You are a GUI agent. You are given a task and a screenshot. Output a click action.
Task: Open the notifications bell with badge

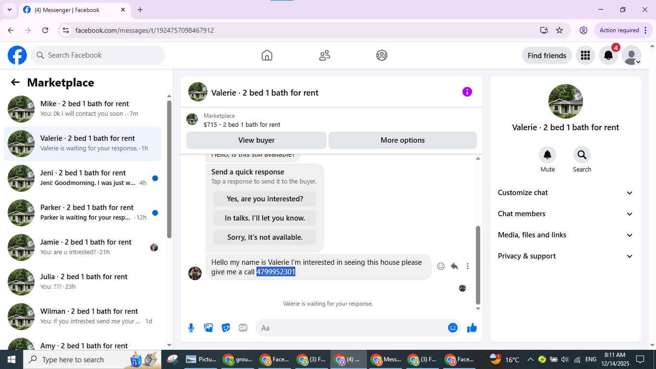(x=608, y=55)
